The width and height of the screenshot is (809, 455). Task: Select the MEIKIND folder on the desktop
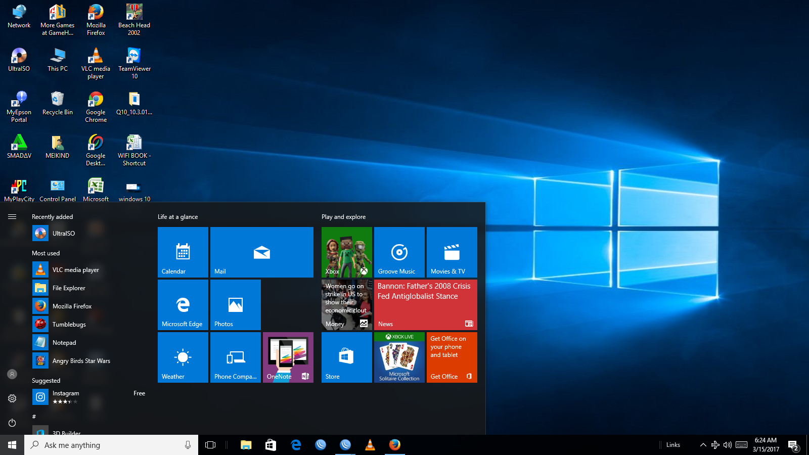(x=58, y=147)
